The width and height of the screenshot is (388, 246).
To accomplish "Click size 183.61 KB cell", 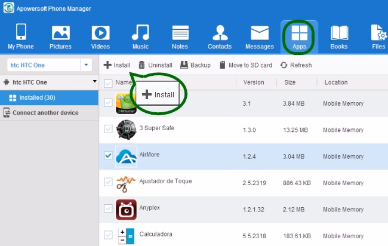I will click(297, 236).
